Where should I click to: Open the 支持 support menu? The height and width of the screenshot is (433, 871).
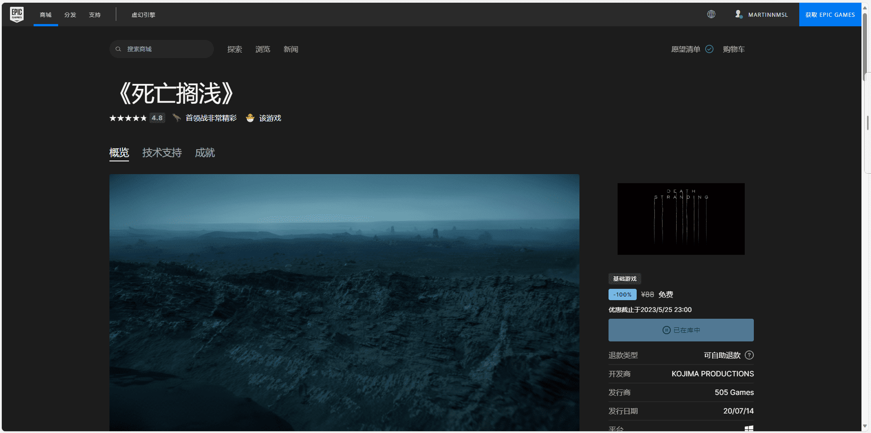coord(95,15)
